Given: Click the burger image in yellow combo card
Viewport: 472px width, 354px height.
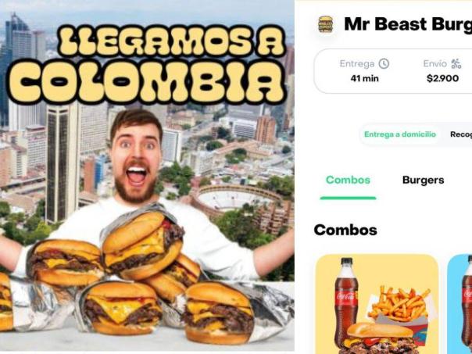Looking at the screenshot, I should point(381,338).
